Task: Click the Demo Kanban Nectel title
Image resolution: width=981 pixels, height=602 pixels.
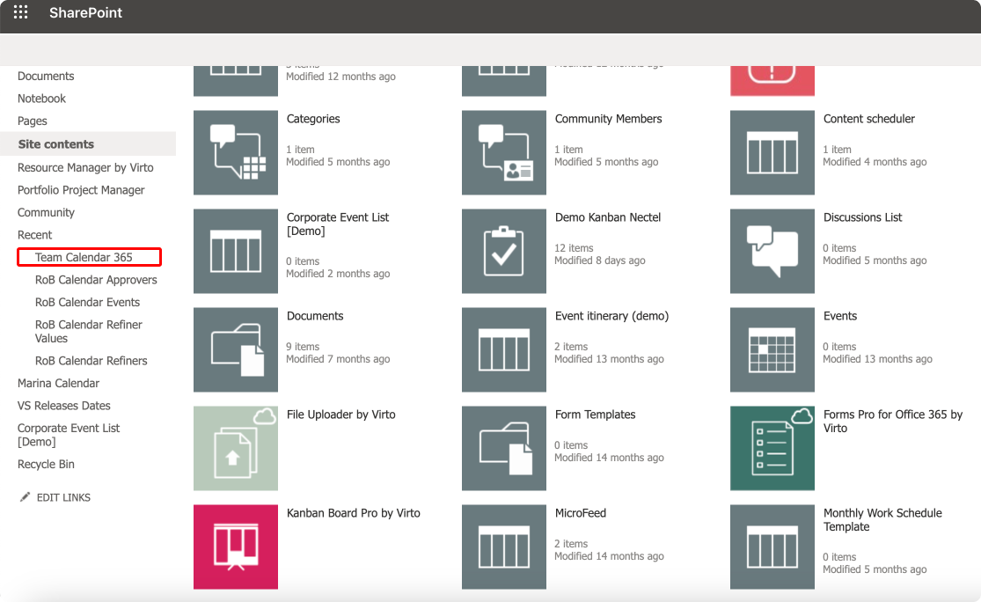Action: pyautogui.click(x=607, y=217)
